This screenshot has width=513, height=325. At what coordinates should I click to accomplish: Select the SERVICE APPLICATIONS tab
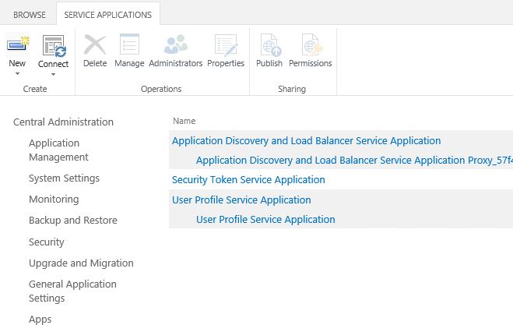[x=108, y=15]
